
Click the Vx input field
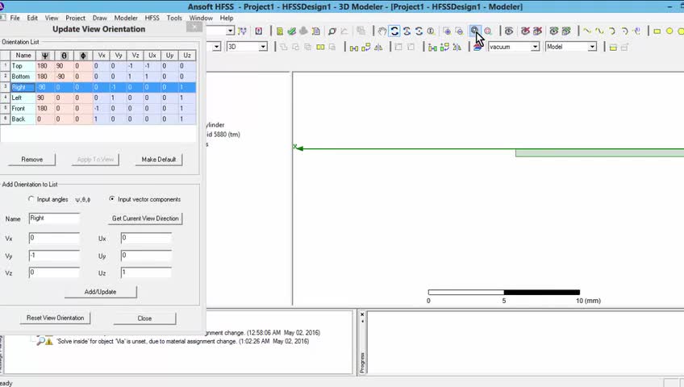54,238
